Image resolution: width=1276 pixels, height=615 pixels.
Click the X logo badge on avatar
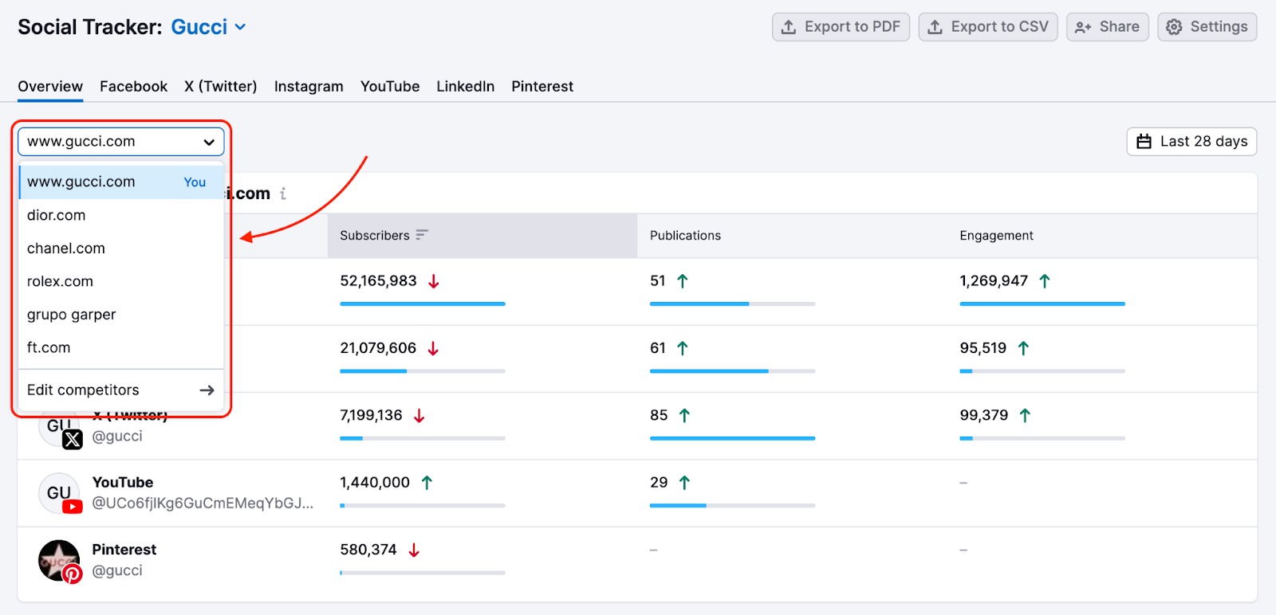click(73, 439)
